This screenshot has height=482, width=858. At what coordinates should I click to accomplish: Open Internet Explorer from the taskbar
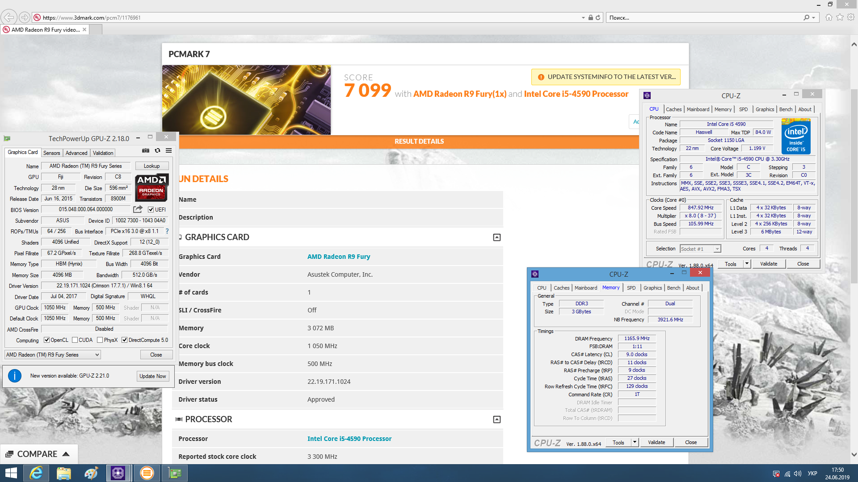[36, 473]
